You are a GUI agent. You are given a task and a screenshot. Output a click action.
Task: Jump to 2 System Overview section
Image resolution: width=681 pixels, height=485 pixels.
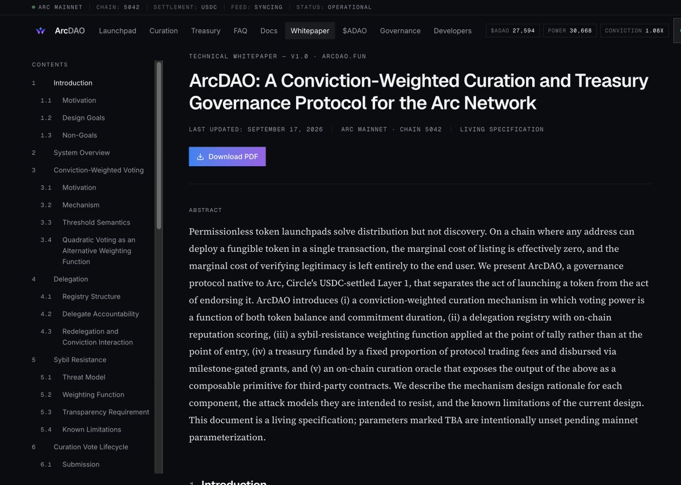click(82, 153)
